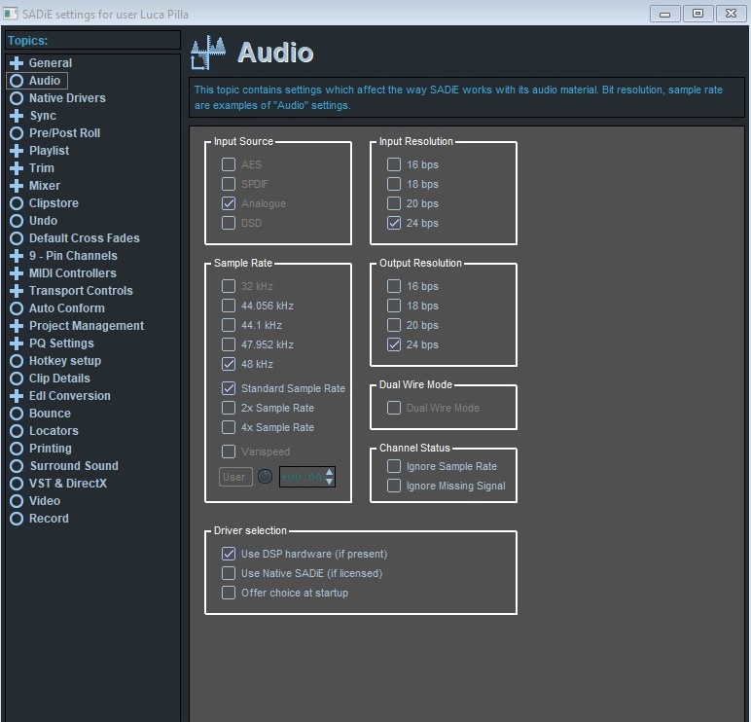
Task: Select the 32 kHz sample rate
Action: (229, 286)
